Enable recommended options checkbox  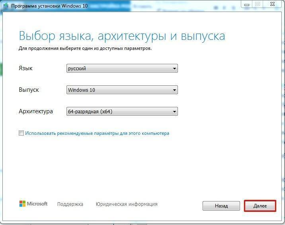pyautogui.click(x=21, y=133)
